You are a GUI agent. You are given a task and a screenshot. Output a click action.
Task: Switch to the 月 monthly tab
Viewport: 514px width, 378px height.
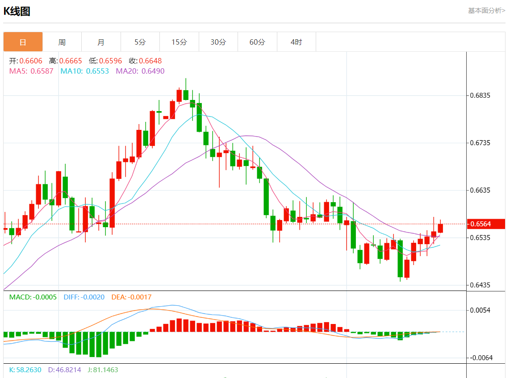pyautogui.click(x=101, y=42)
